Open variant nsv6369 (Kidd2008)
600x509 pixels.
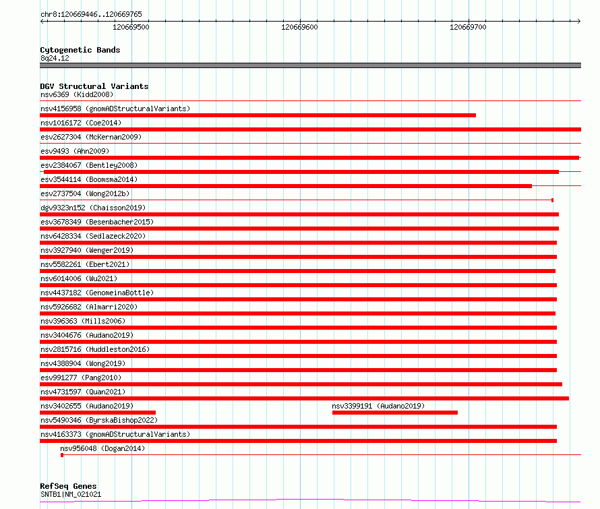point(77,94)
